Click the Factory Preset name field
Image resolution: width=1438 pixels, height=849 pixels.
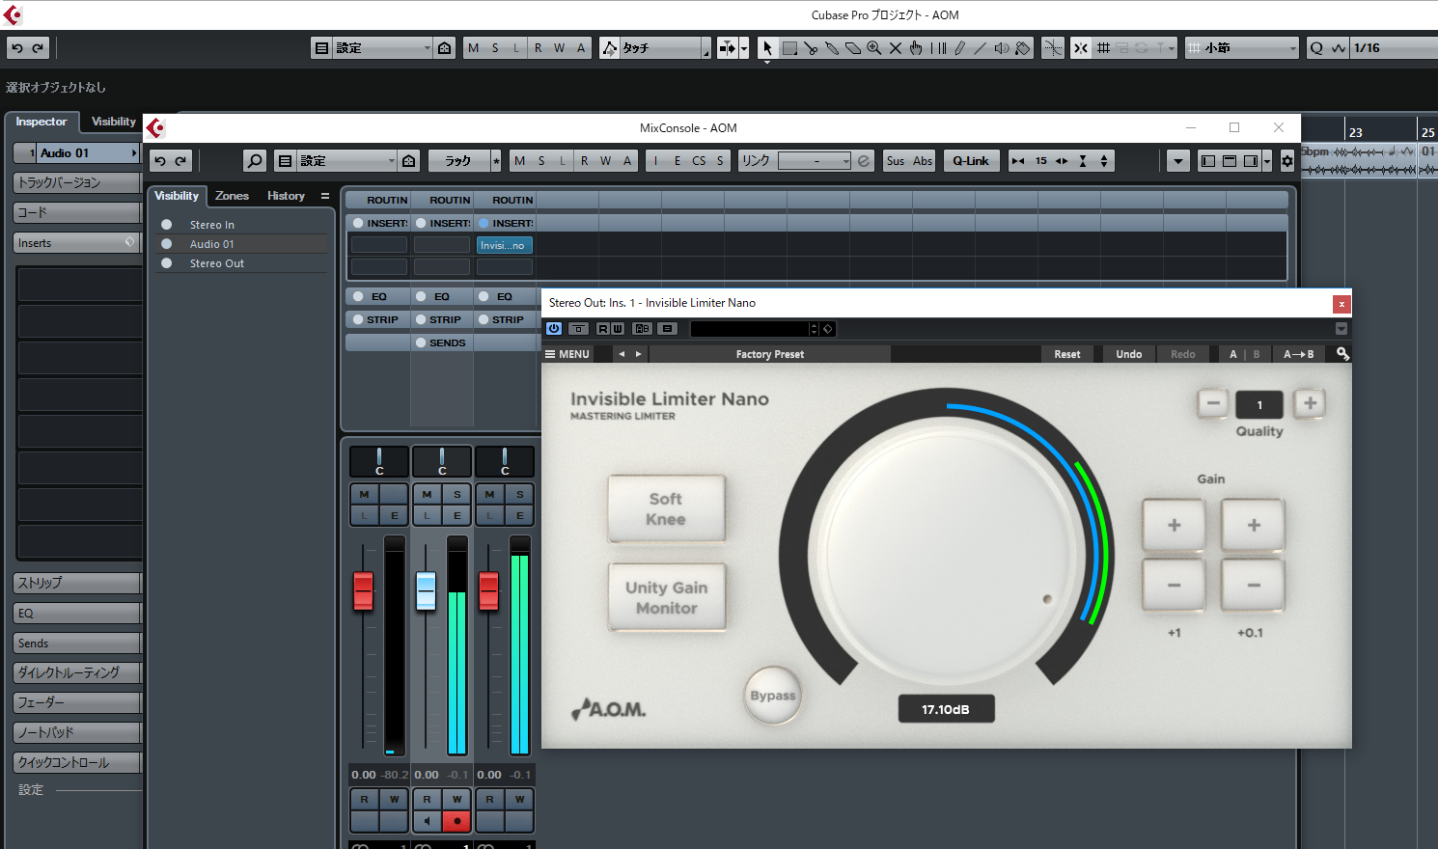tap(770, 354)
